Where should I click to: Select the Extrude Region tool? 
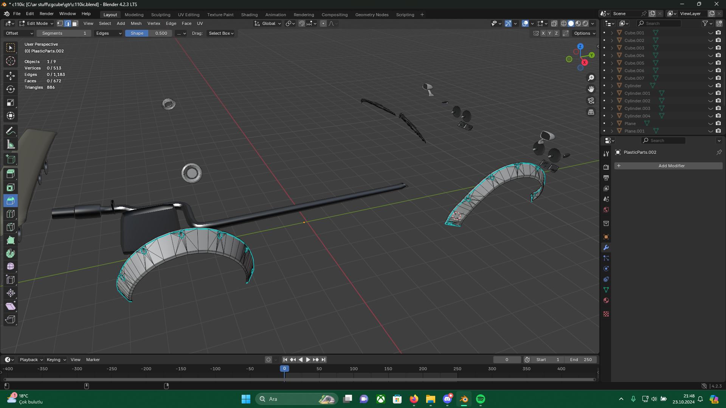pos(11,174)
